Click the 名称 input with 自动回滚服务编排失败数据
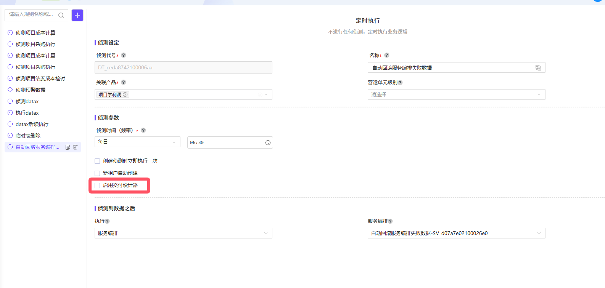The width and height of the screenshot is (605, 288). [457, 68]
